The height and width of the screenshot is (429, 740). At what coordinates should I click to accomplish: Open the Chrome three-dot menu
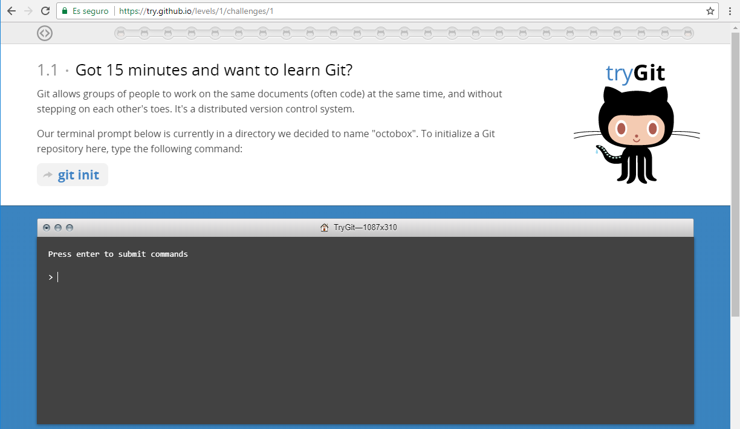730,11
